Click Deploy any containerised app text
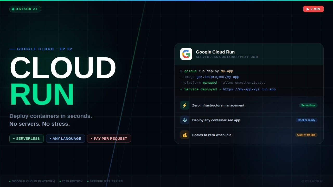 pyautogui.click(x=216, y=120)
